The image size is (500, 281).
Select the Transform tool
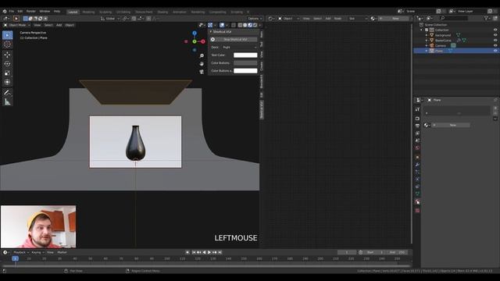coord(7,82)
